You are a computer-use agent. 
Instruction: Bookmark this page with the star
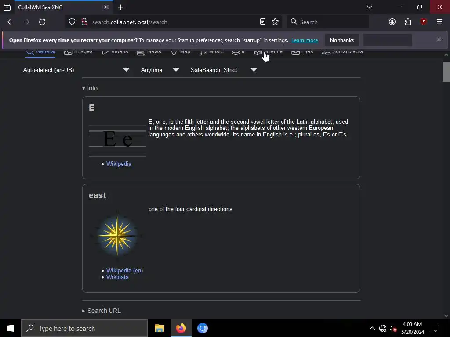pyautogui.click(x=275, y=22)
